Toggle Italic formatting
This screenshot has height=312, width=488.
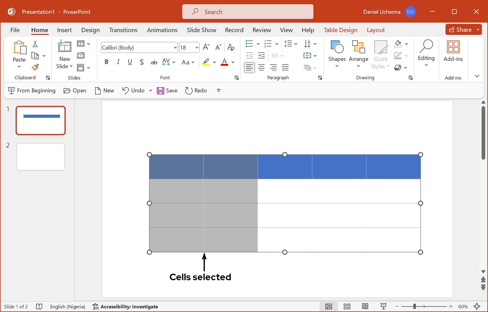pyautogui.click(x=118, y=62)
